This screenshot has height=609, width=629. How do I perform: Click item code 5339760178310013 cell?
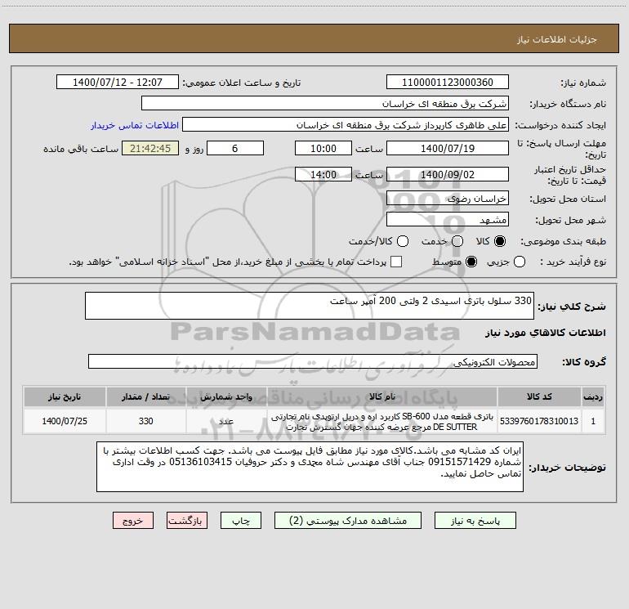point(539,421)
